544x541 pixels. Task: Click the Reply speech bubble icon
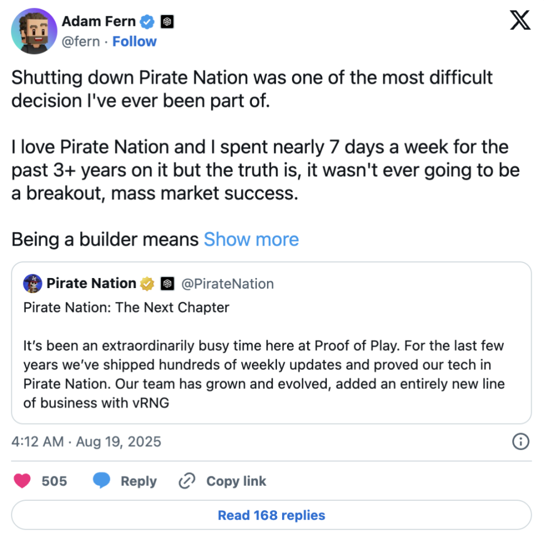[101, 481]
